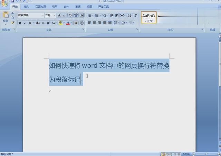Apply yellow text highlight color
The height and width of the screenshot is (156, 221).
click(60, 23)
